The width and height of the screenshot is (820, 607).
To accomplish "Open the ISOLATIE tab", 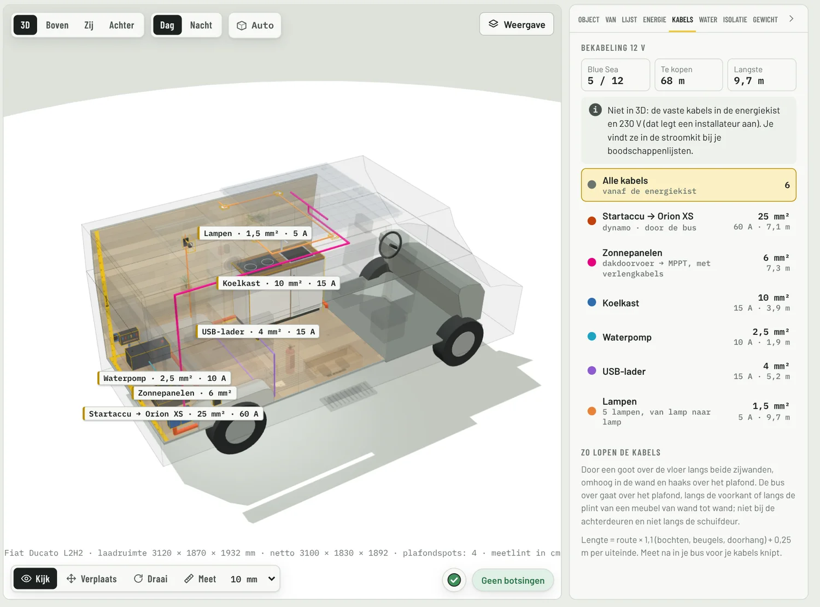I will [735, 20].
